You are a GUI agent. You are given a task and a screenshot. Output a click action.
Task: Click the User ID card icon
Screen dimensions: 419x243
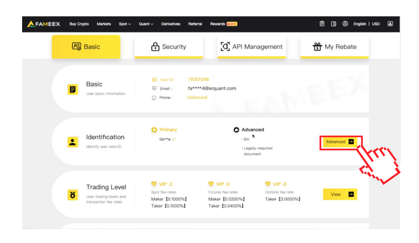(x=154, y=80)
